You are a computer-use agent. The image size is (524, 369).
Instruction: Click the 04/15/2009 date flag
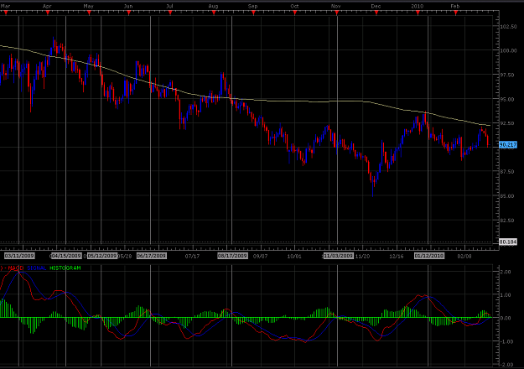(66, 256)
